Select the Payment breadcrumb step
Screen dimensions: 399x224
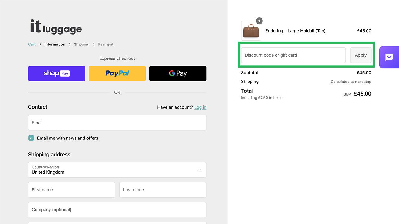coord(106,44)
